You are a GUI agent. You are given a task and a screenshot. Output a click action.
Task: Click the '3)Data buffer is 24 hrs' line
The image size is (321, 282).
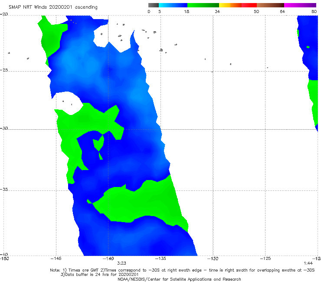tap(99, 275)
